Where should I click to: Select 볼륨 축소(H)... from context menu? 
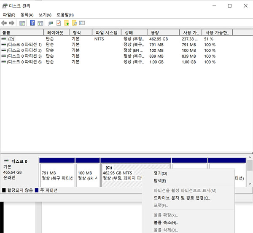(166, 222)
